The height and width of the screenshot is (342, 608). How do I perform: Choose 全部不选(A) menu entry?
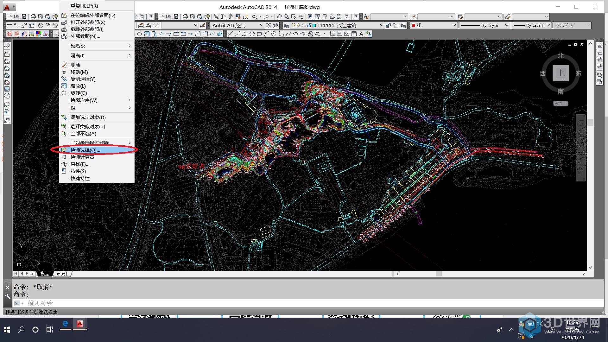tap(97, 133)
